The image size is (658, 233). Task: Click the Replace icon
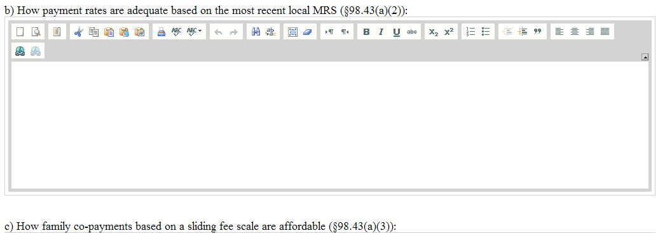coord(271,32)
